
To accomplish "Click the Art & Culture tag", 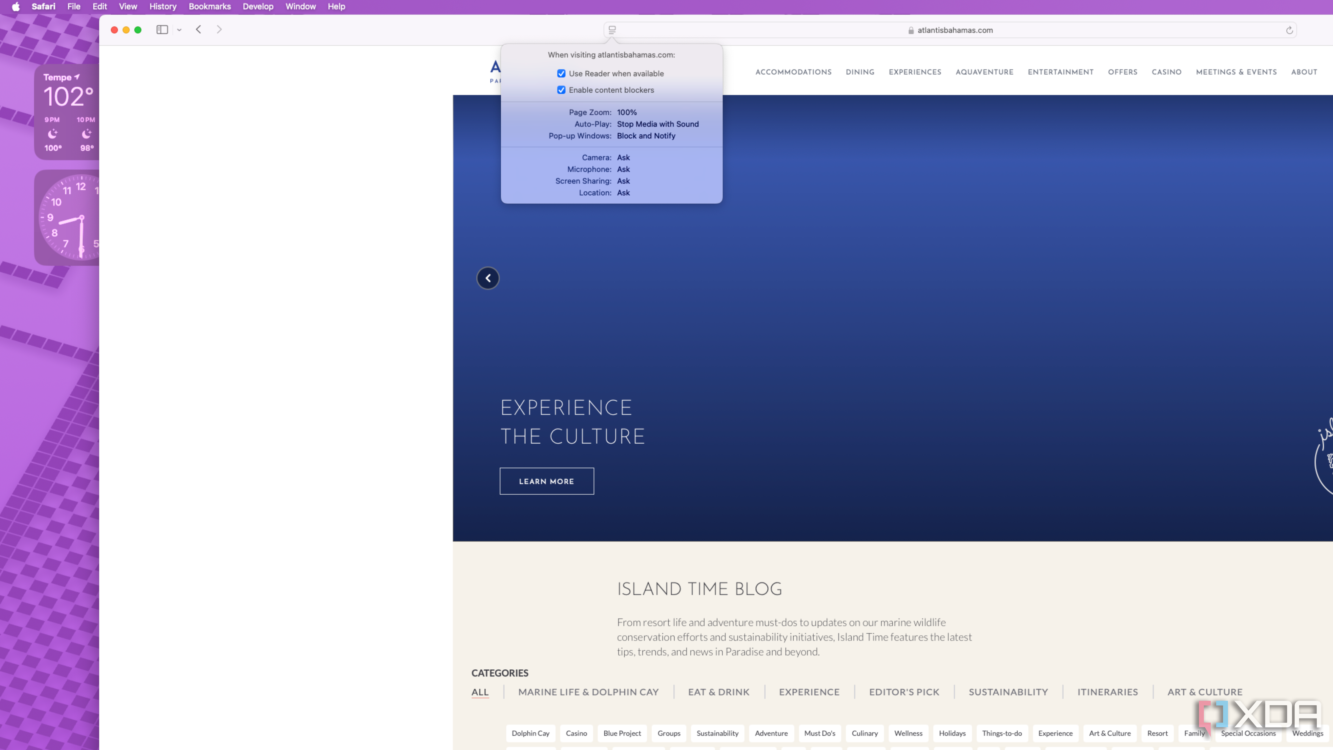I will 1110,733.
